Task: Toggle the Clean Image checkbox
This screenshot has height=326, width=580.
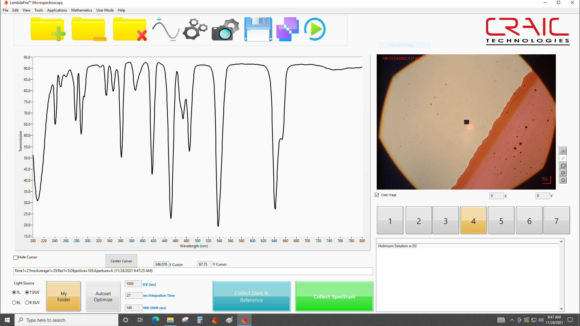Action: point(377,195)
